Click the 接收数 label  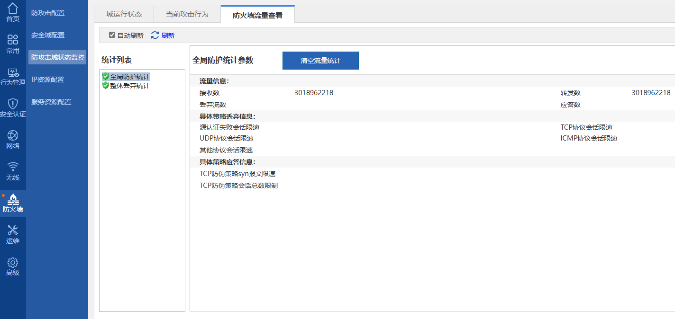point(210,93)
